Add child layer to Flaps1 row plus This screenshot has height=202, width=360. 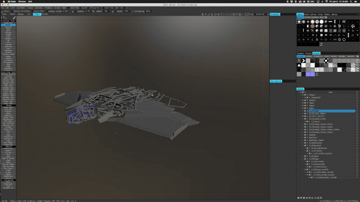357,103
